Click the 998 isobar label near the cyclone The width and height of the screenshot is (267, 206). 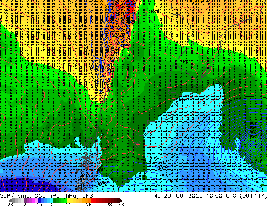pyautogui.click(x=253, y=124)
